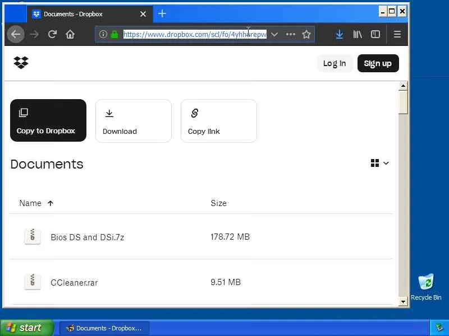
Task: Show site information icon in address bar
Action: (103, 34)
